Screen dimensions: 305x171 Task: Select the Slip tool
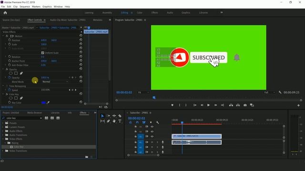coord(102,121)
